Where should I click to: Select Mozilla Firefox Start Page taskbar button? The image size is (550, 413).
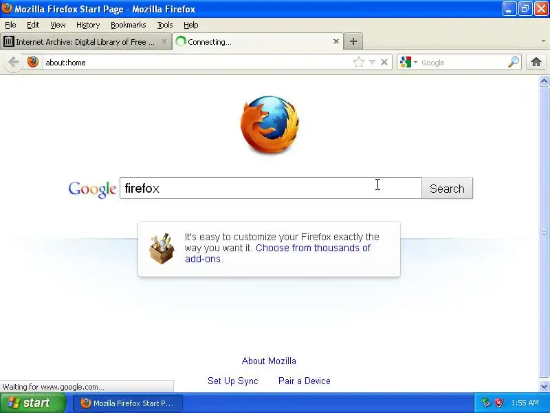128,403
